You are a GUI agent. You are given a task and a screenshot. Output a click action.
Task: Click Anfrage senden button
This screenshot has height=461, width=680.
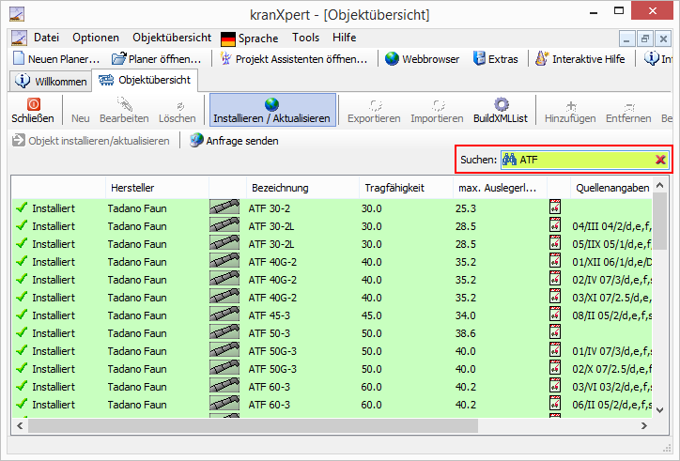tap(234, 141)
